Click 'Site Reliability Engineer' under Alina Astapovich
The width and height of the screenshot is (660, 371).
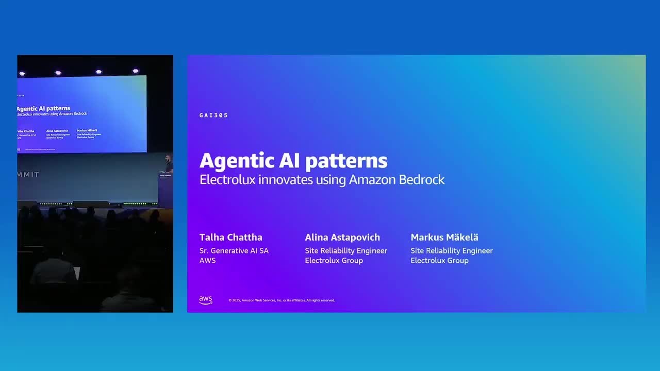[x=346, y=251]
